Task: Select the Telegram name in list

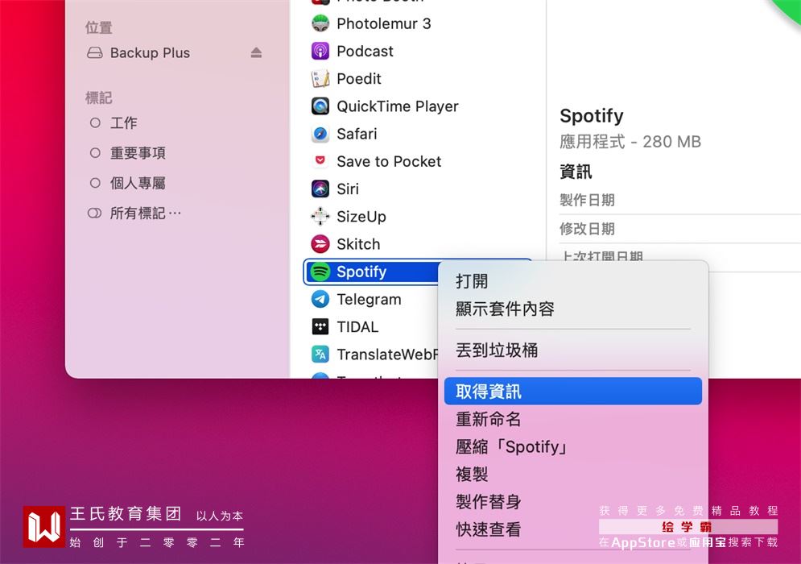Action: pos(369,300)
